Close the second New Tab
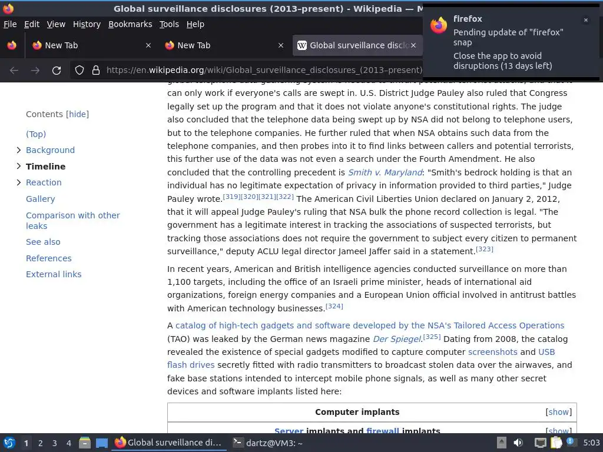Image resolution: width=603 pixels, height=452 pixels. (x=281, y=45)
